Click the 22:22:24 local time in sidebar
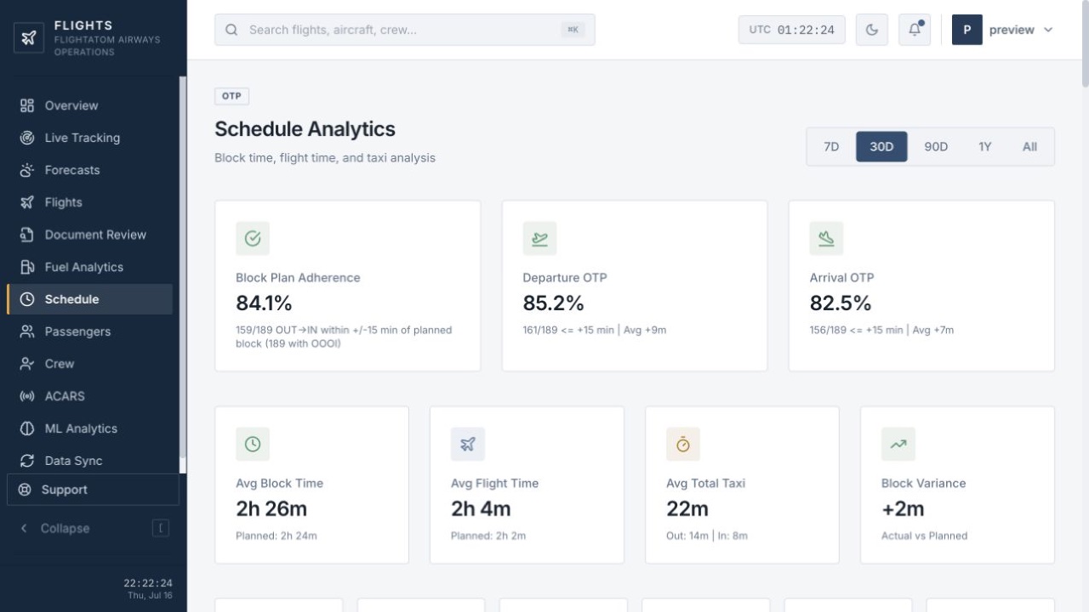 (148, 583)
